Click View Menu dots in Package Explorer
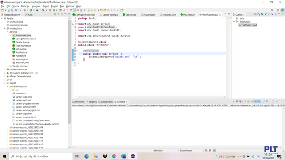 [62, 14]
